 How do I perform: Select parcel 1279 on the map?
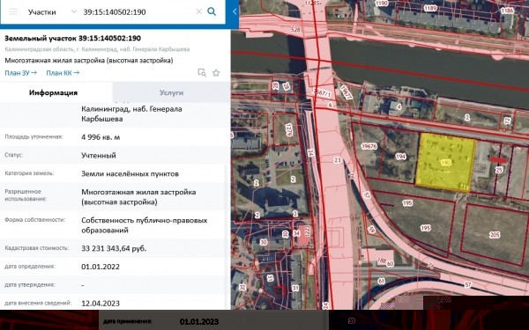click(x=288, y=130)
